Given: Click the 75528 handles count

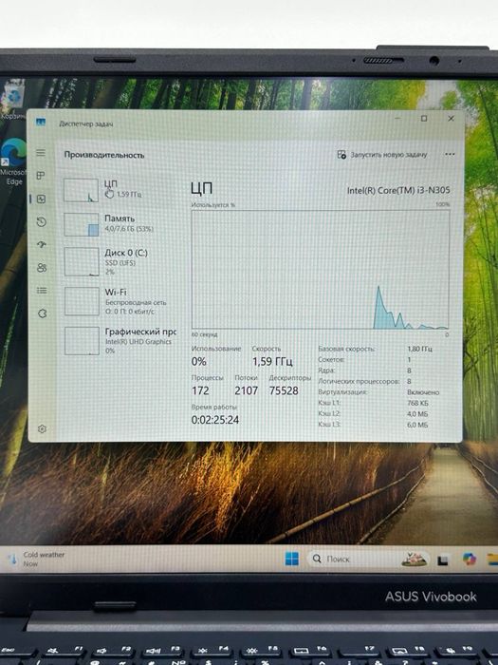Looking at the screenshot, I should (x=284, y=390).
